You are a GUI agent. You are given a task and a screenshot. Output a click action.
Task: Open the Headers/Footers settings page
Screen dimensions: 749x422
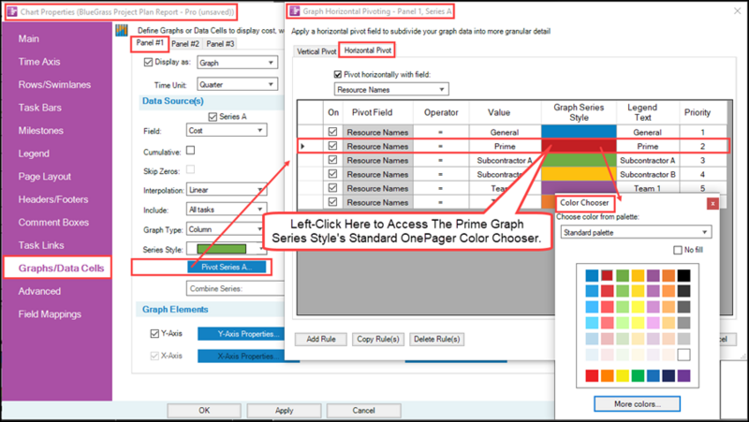pyautogui.click(x=53, y=199)
